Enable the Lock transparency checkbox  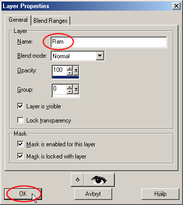point(20,120)
